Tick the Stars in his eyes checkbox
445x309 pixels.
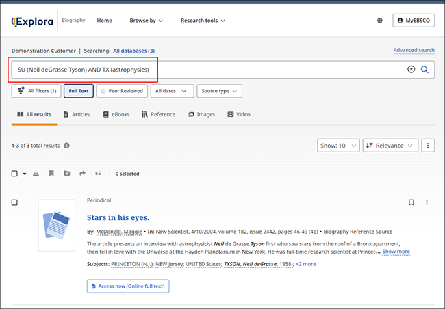click(14, 202)
